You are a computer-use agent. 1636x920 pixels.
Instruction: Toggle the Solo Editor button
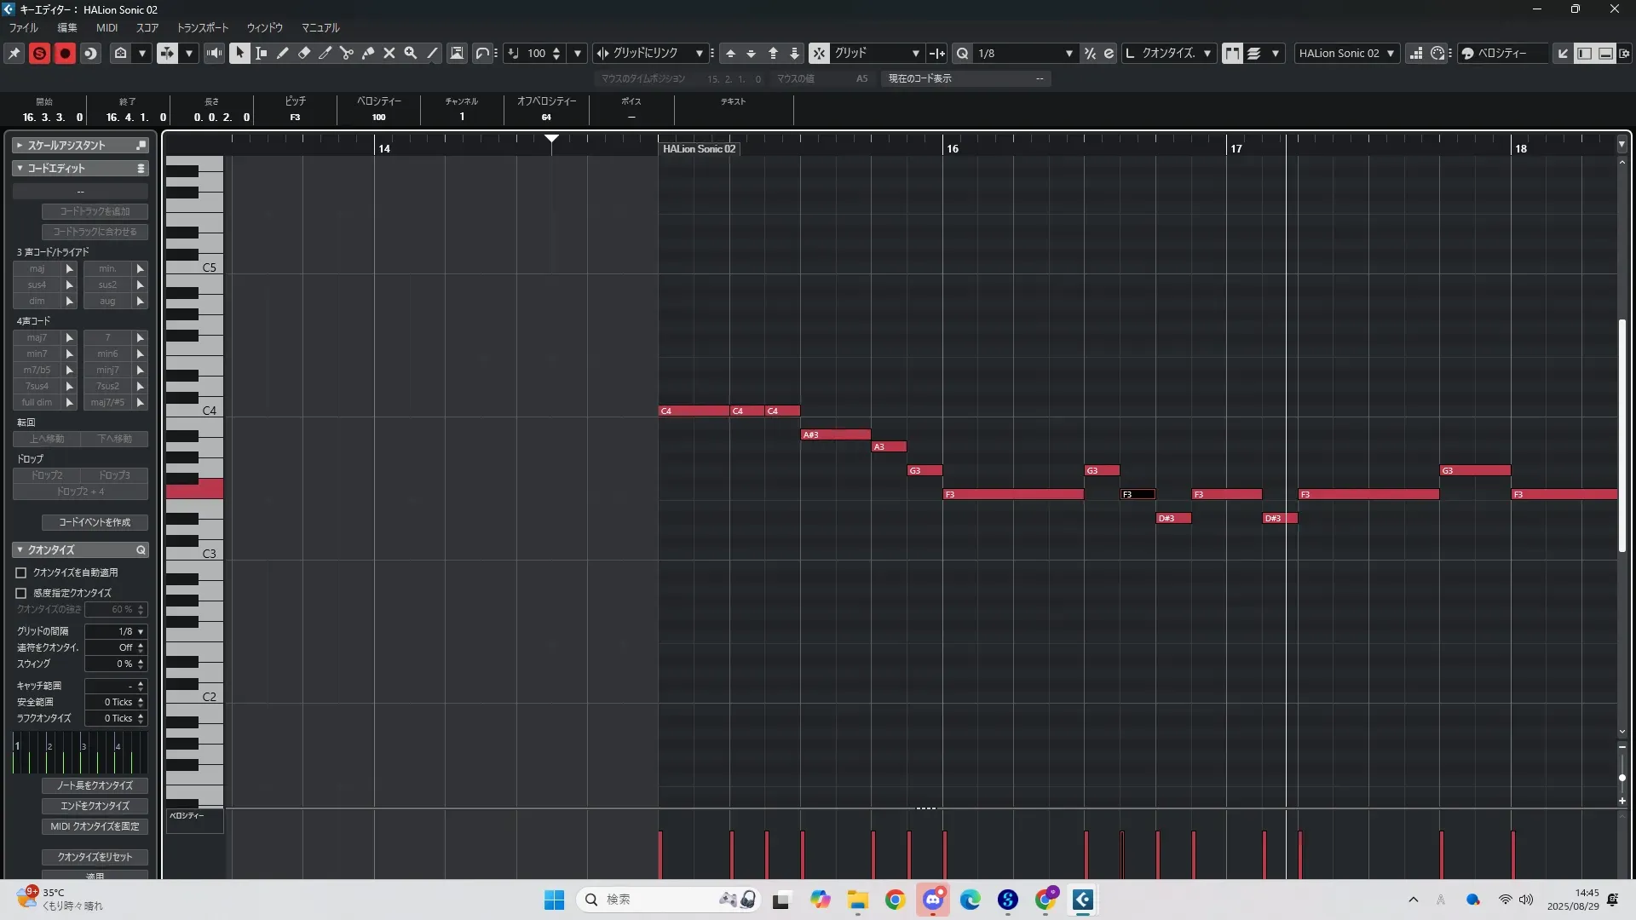tap(39, 53)
